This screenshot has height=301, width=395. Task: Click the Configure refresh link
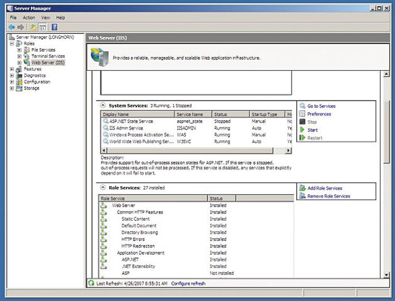pyautogui.click(x=188, y=283)
